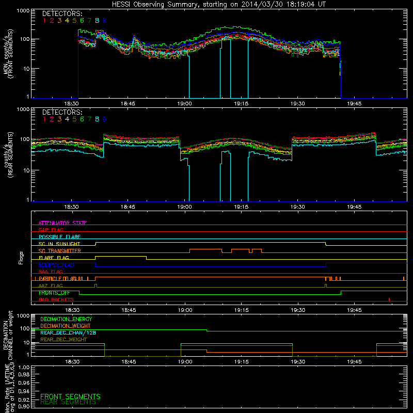
Task: Click the MON. counts/s (FRONT SEGMENTS) axis label
Action: point(8,54)
